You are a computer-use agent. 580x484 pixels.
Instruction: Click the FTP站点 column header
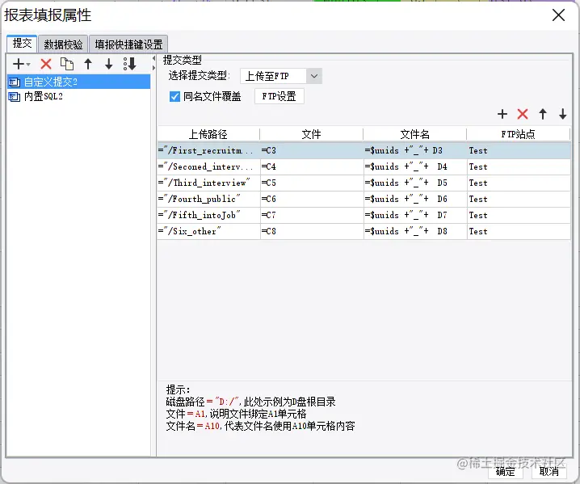click(519, 134)
